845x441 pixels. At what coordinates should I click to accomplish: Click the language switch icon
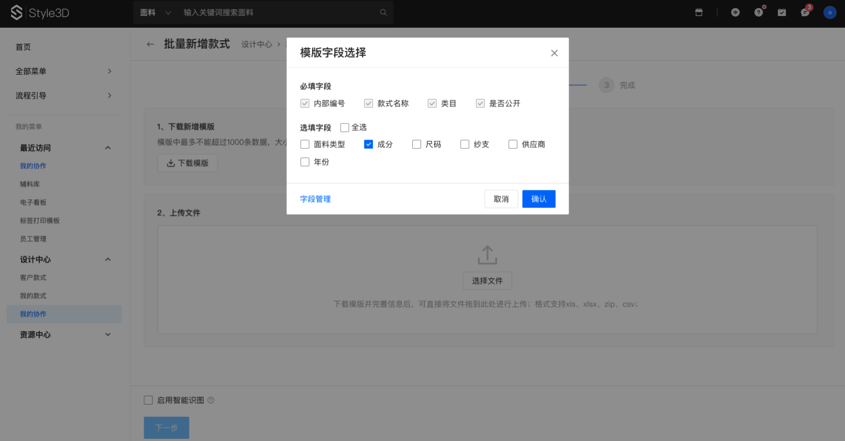coord(735,12)
